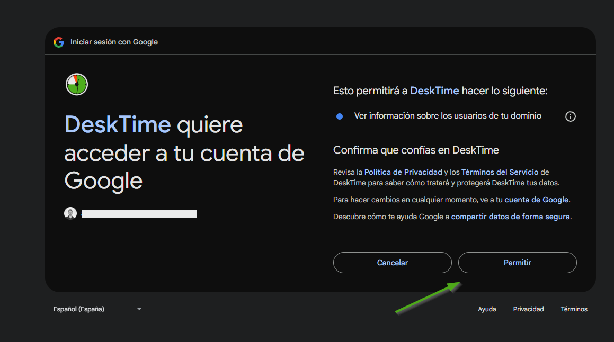Click the redacted account email field

(x=139, y=214)
